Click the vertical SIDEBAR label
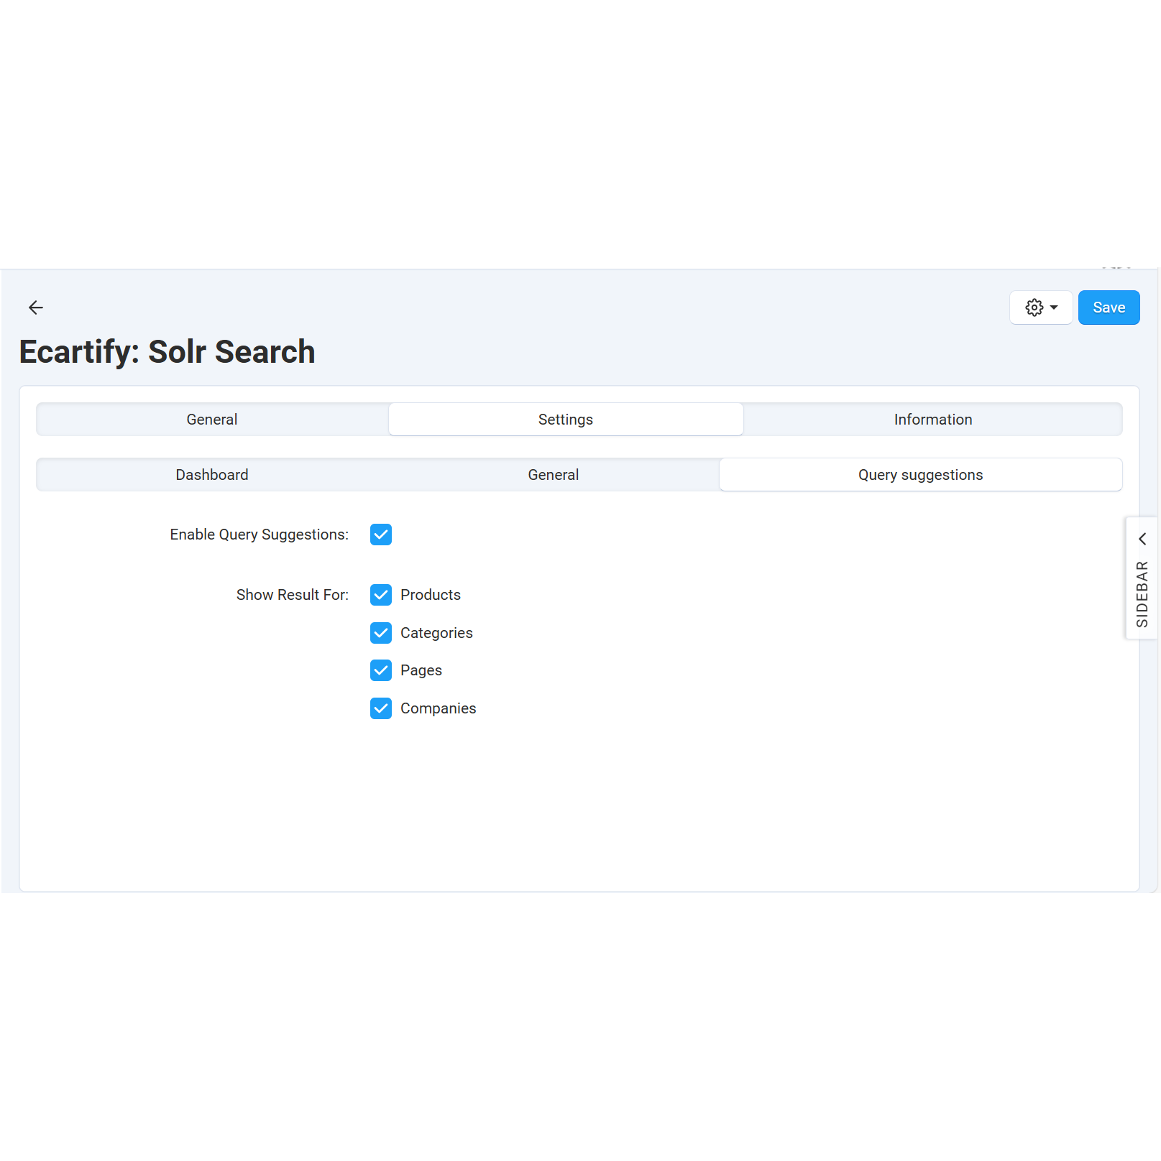Image resolution: width=1161 pixels, height=1161 pixels. pyautogui.click(x=1142, y=593)
